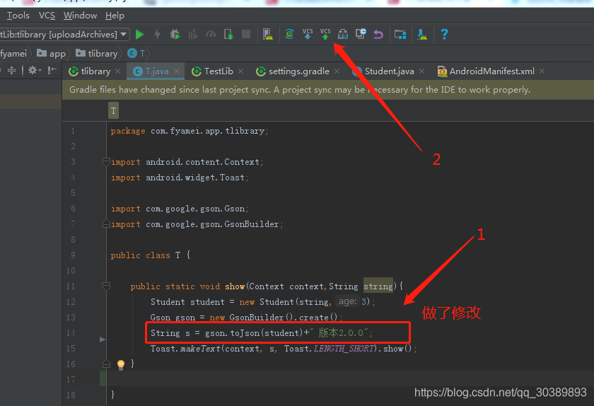Screen dimensions: 594x406
Task: Click line number 17 in the gutter
Action: [71, 379]
